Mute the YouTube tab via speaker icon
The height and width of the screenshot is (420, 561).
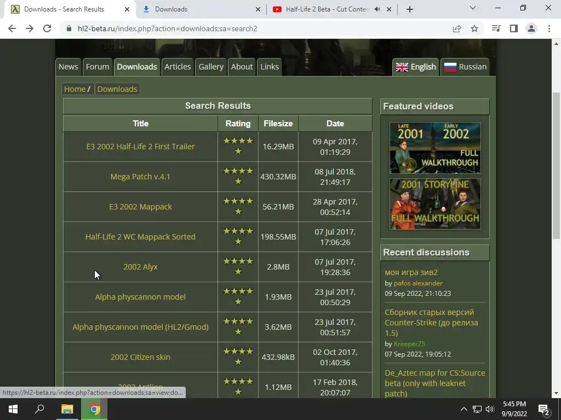click(x=377, y=9)
